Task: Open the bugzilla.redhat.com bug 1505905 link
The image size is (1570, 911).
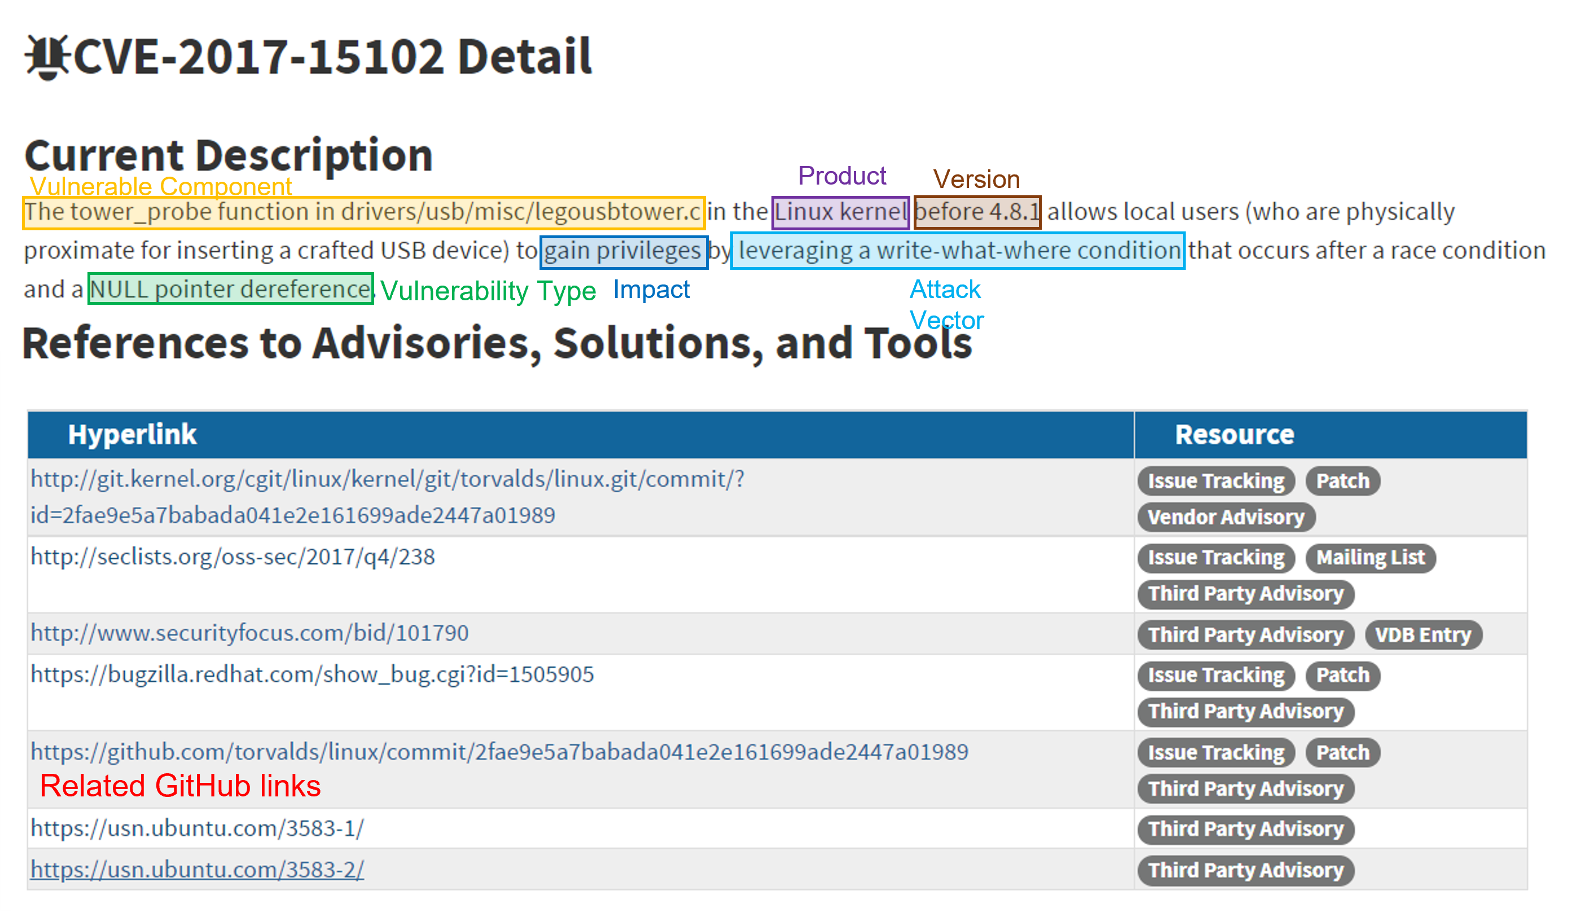Action: [312, 674]
